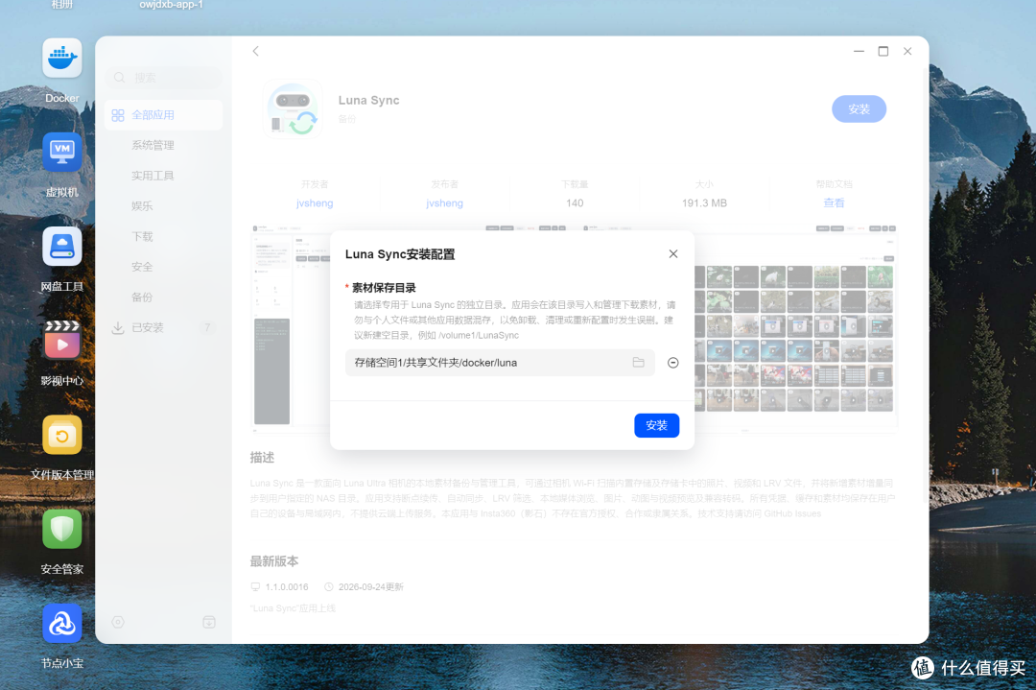This screenshot has width=1036, height=690.
Task: Maximize the app center window
Action: click(x=883, y=51)
